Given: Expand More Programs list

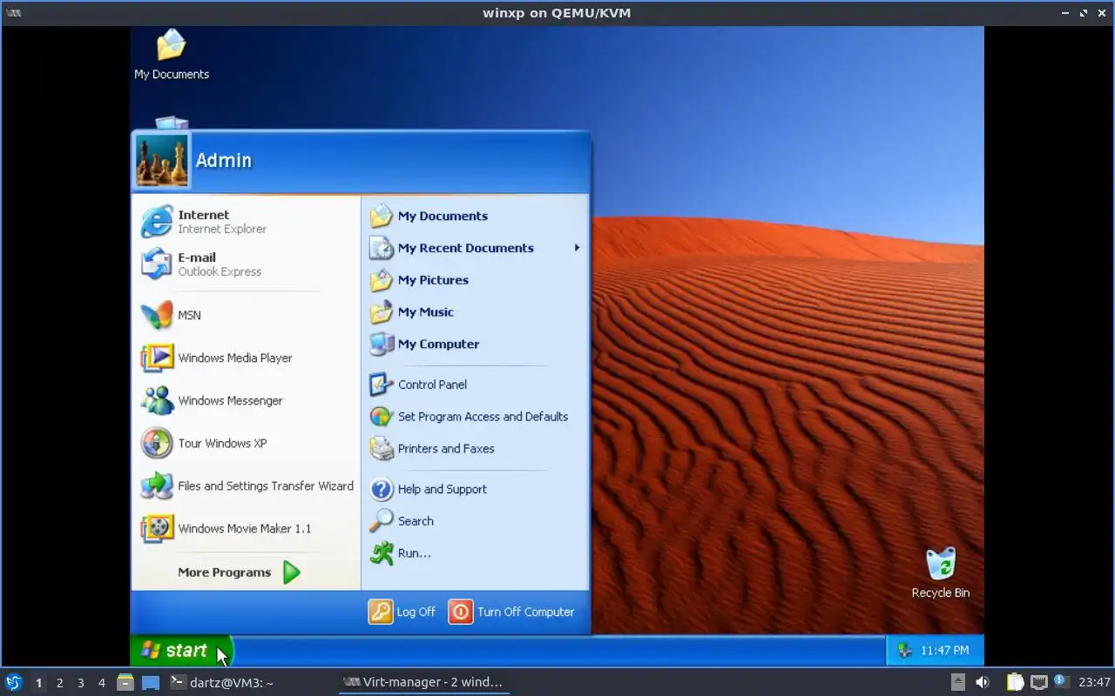Looking at the screenshot, I should pyautogui.click(x=239, y=572).
